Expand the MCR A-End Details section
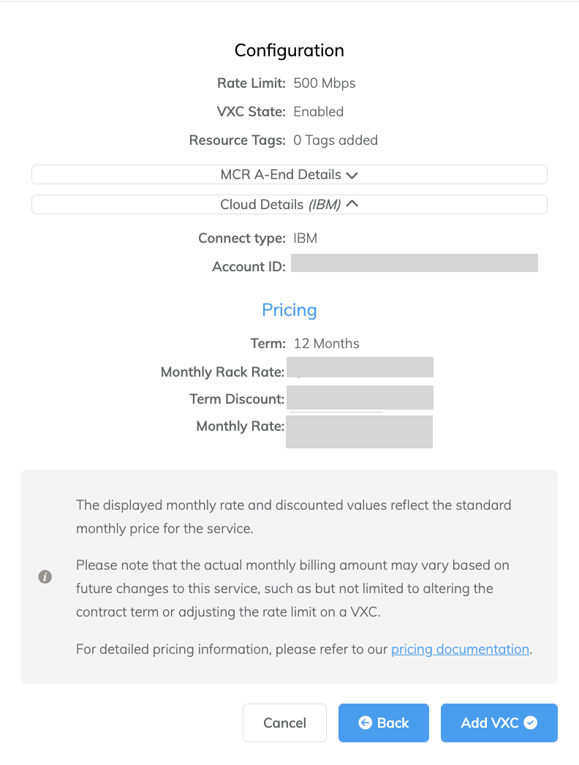 [x=289, y=176]
